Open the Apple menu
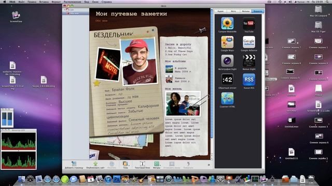Image resolution: width=332 pixels, height=186 pixels. click(x=4, y=2)
